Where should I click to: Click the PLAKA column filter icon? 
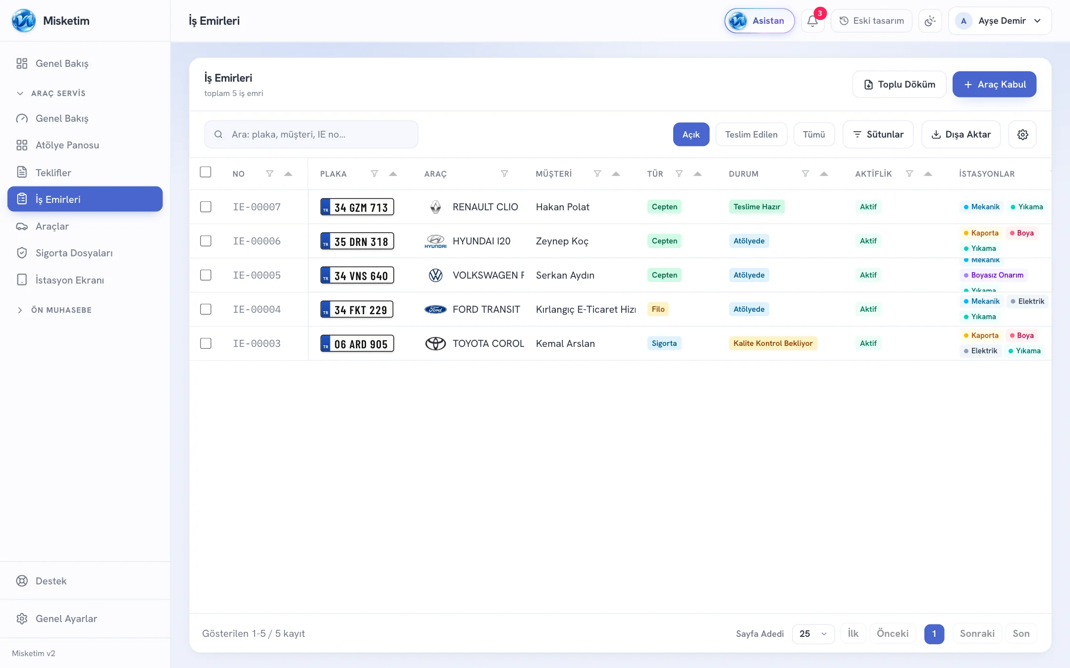coord(374,174)
